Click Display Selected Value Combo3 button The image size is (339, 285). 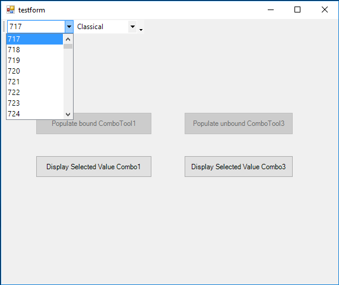(239, 166)
